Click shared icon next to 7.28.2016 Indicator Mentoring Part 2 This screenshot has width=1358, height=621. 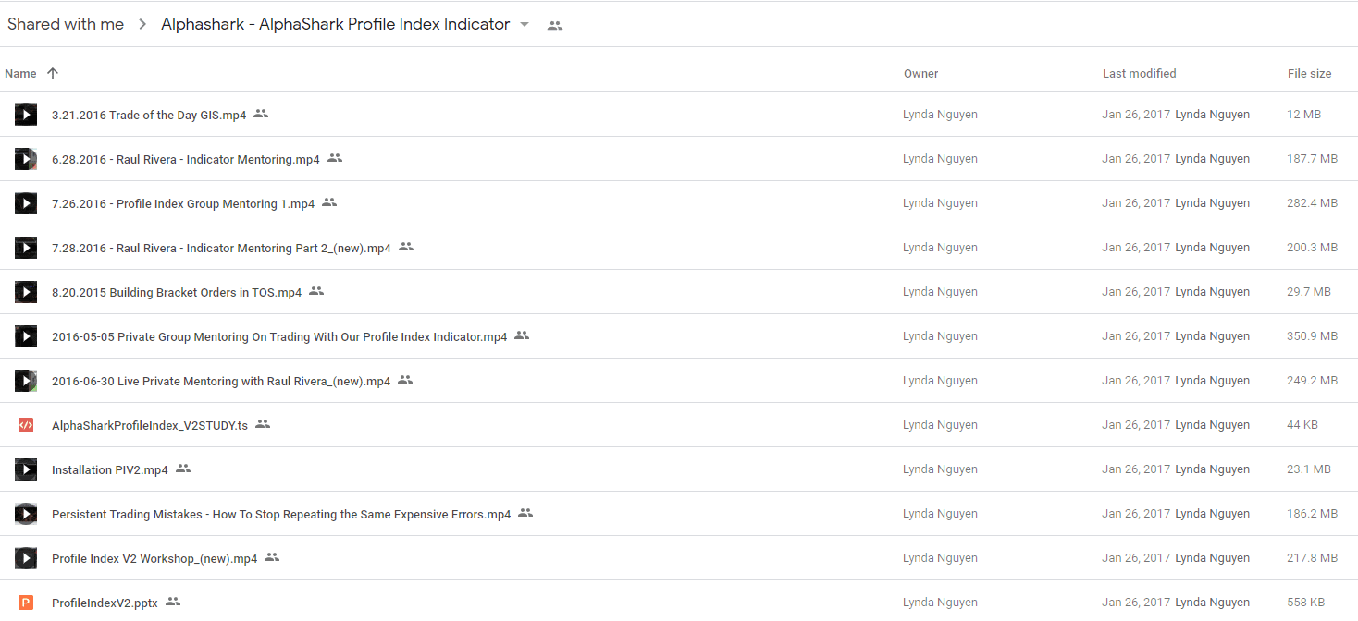406,247
